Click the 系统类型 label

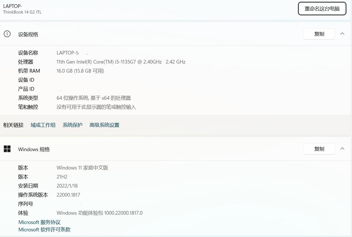pos(28,98)
